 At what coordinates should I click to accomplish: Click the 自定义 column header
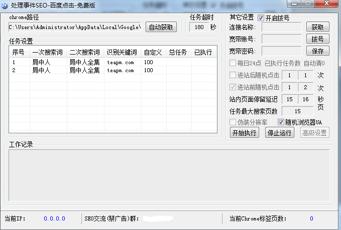tap(154, 52)
